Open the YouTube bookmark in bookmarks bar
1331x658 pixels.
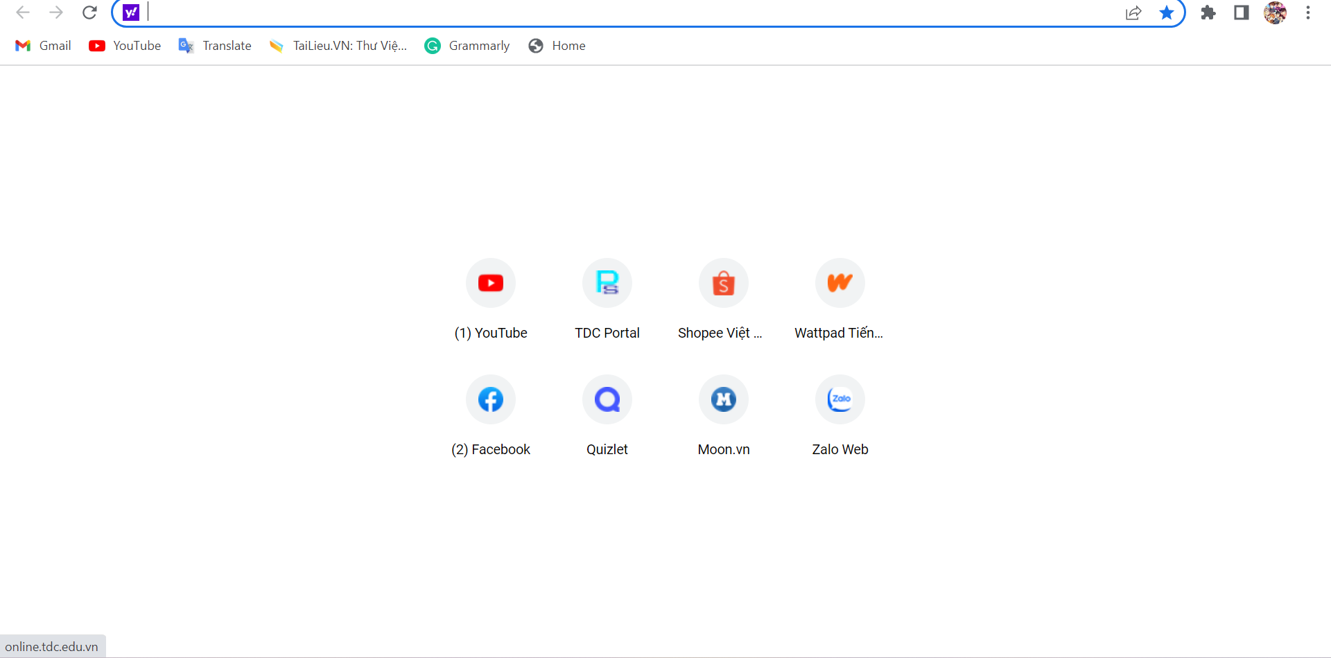point(125,46)
